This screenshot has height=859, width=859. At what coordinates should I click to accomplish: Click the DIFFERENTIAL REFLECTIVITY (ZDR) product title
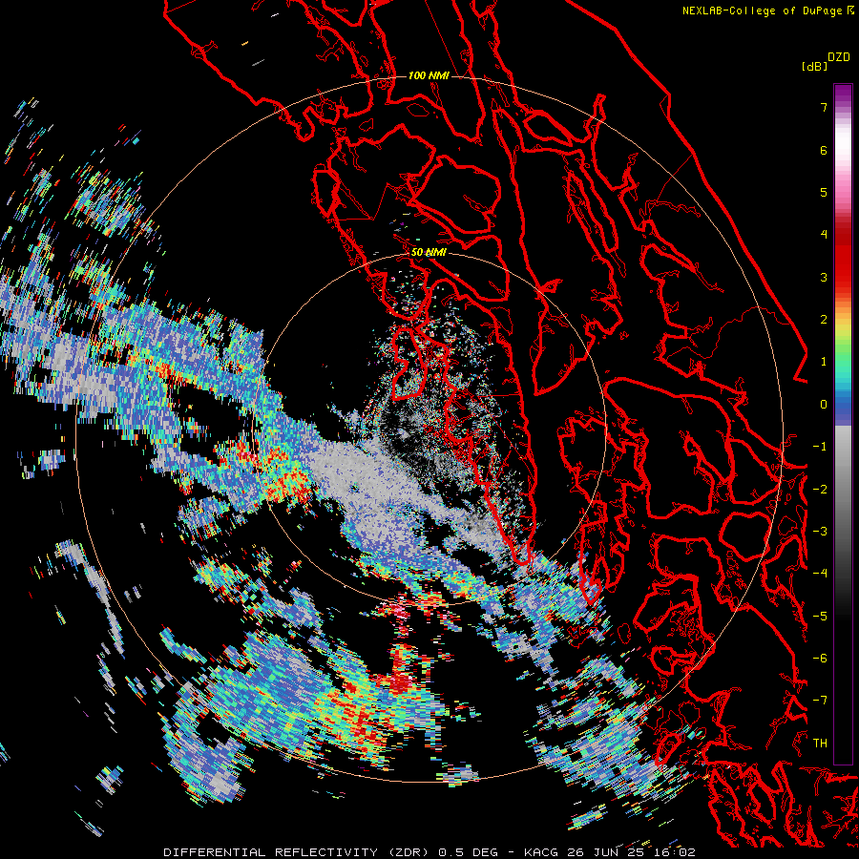click(298, 852)
